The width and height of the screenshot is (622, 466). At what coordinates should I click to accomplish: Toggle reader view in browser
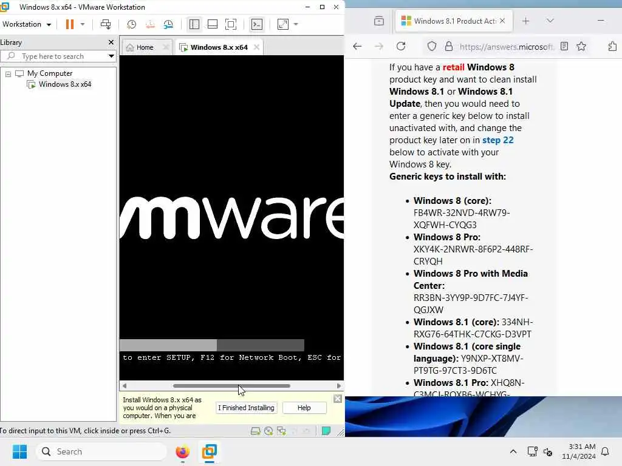pos(564,46)
